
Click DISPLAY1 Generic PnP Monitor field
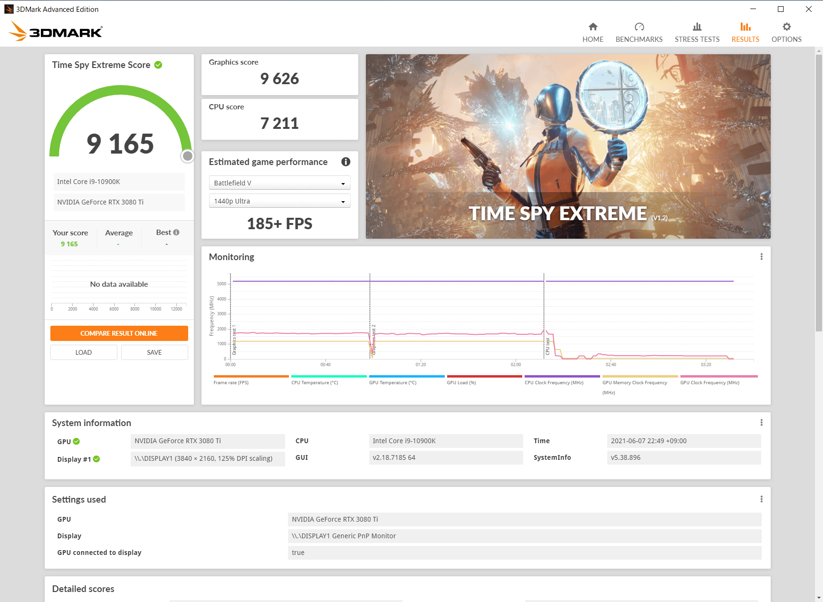(525, 536)
